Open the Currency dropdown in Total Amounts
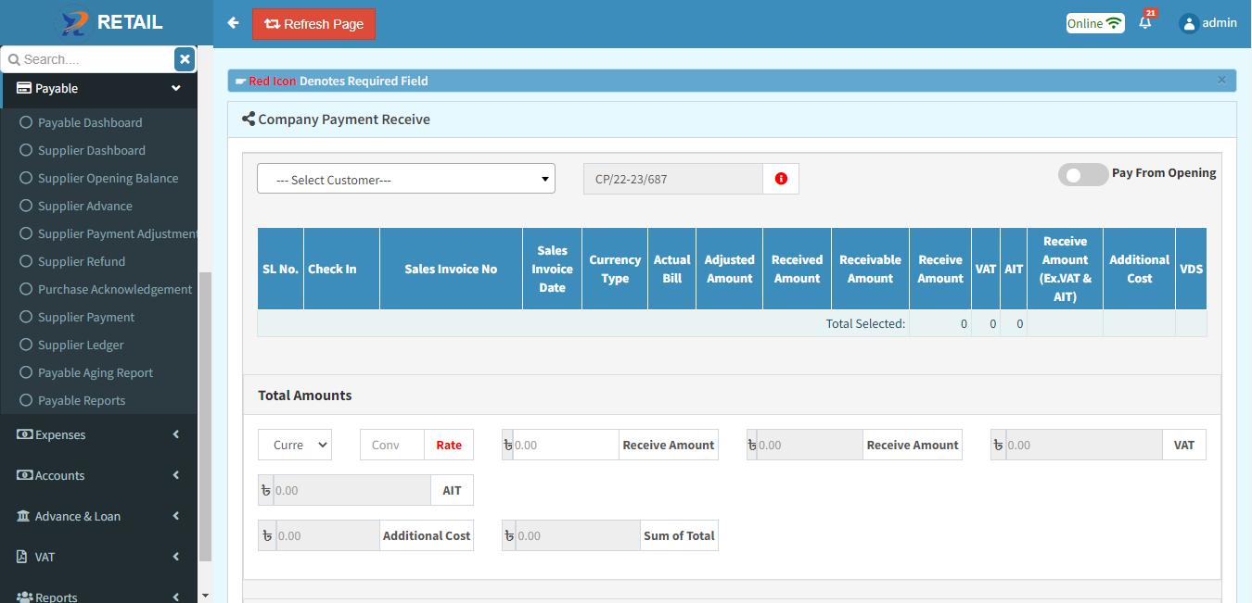Image resolution: width=1252 pixels, height=603 pixels. [295, 445]
